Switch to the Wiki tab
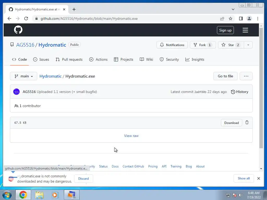The height and width of the screenshot is (200, 267). [x=146, y=59]
